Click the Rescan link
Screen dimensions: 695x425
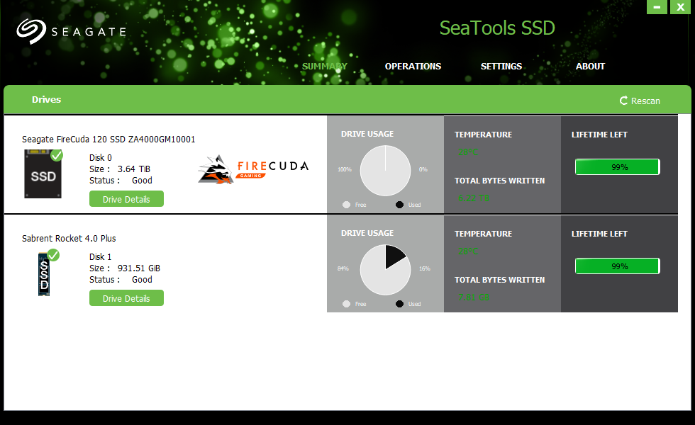point(640,101)
